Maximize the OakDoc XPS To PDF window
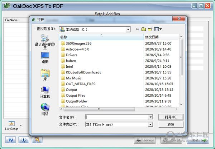This screenshot has height=149, width=215. click(201, 6)
